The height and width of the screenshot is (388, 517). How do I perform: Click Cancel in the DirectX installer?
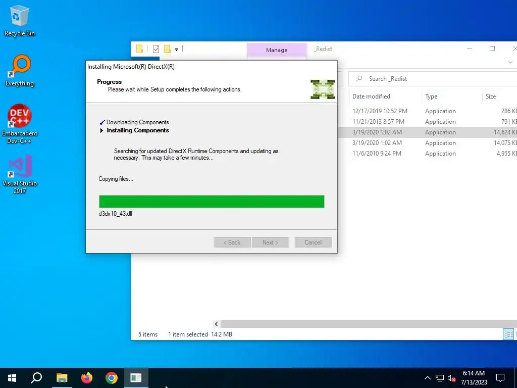click(x=313, y=243)
